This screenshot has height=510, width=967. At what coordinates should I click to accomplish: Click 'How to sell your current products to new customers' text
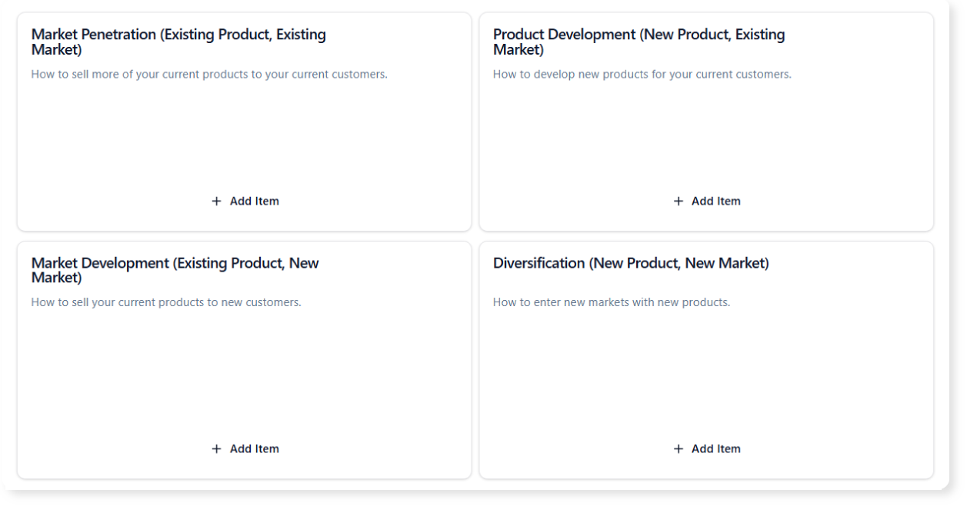click(166, 302)
